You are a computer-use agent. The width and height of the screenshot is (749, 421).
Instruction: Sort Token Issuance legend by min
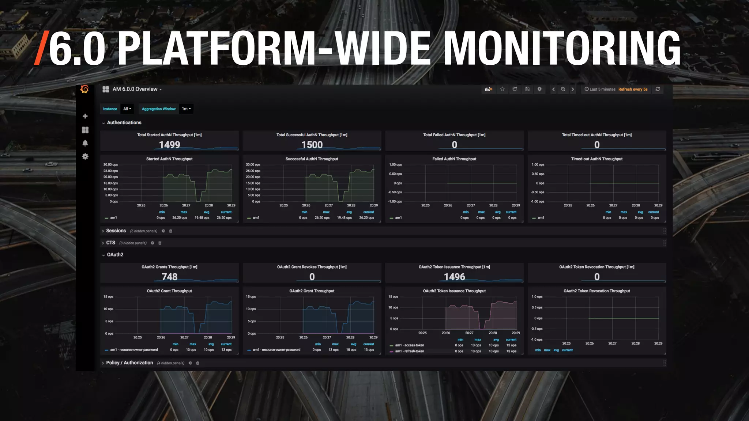coord(460,340)
